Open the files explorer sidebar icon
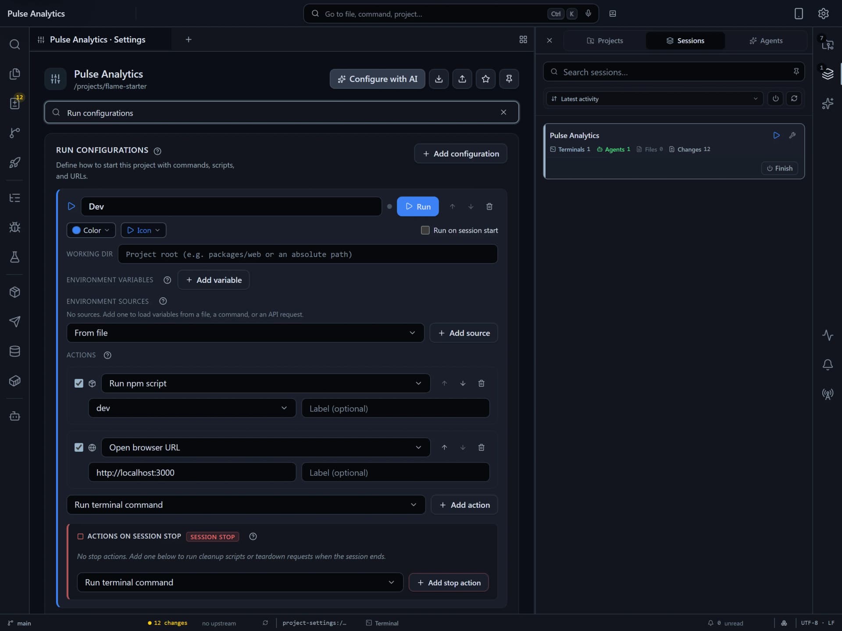This screenshot has height=631, width=842. pos(14,74)
